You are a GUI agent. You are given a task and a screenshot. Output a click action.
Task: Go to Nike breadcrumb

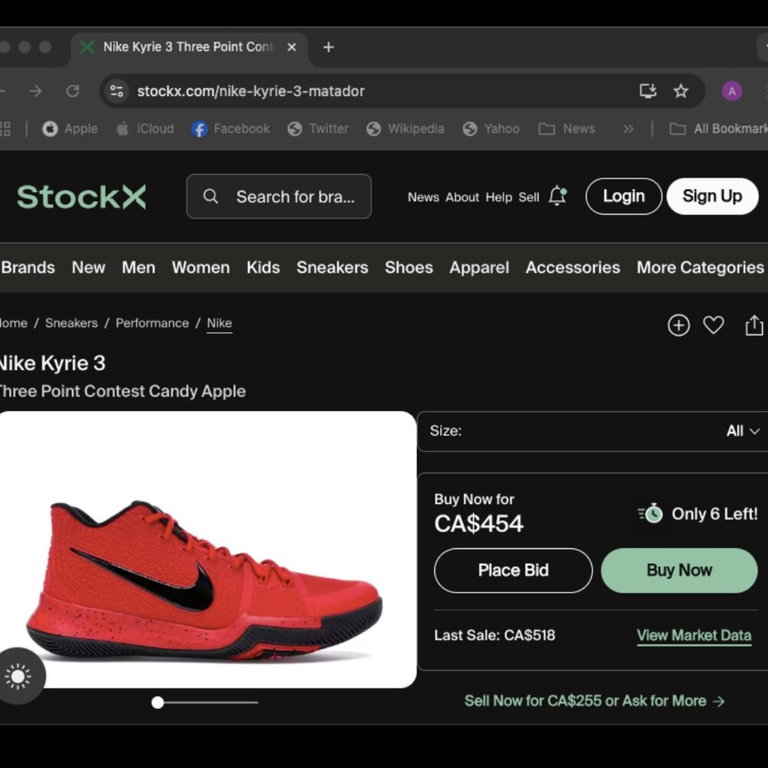click(220, 324)
